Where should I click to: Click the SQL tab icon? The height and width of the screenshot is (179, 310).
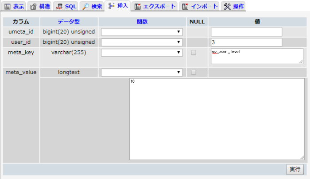60,7
